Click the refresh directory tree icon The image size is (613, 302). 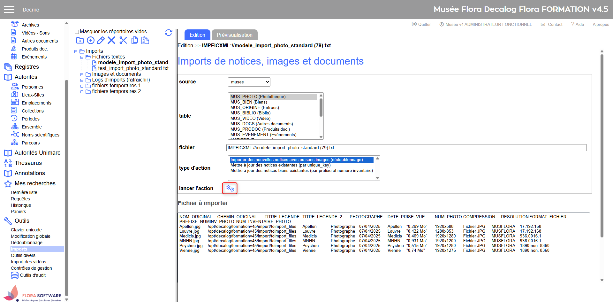(x=169, y=33)
